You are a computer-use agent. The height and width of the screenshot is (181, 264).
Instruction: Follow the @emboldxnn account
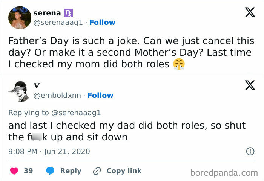(x=100, y=95)
